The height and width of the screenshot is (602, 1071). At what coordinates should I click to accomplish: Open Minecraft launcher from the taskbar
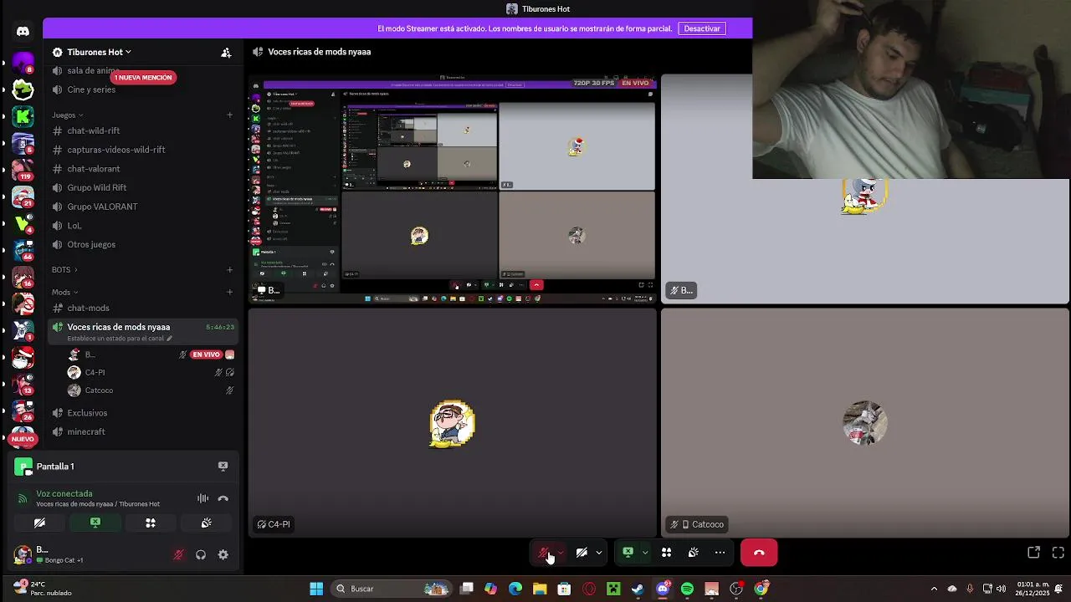click(613, 589)
